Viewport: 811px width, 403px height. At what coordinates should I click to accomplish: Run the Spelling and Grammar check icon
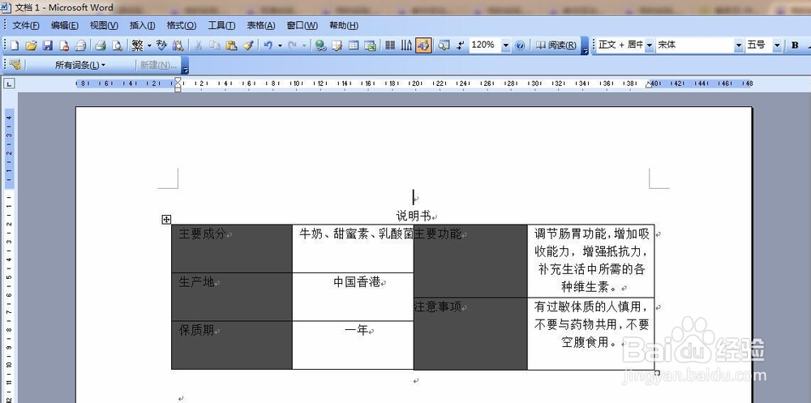(x=161, y=45)
